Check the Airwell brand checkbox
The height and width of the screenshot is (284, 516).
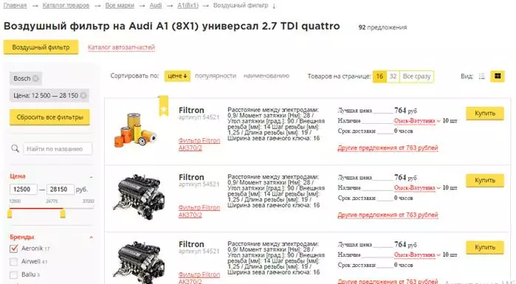pyautogui.click(x=13, y=262)
